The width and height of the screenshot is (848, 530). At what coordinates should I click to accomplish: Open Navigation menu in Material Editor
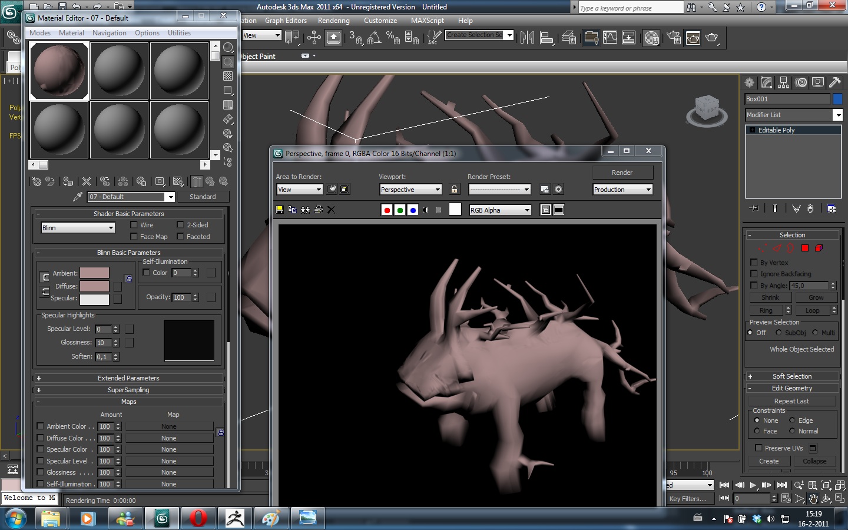click(110, 33)
